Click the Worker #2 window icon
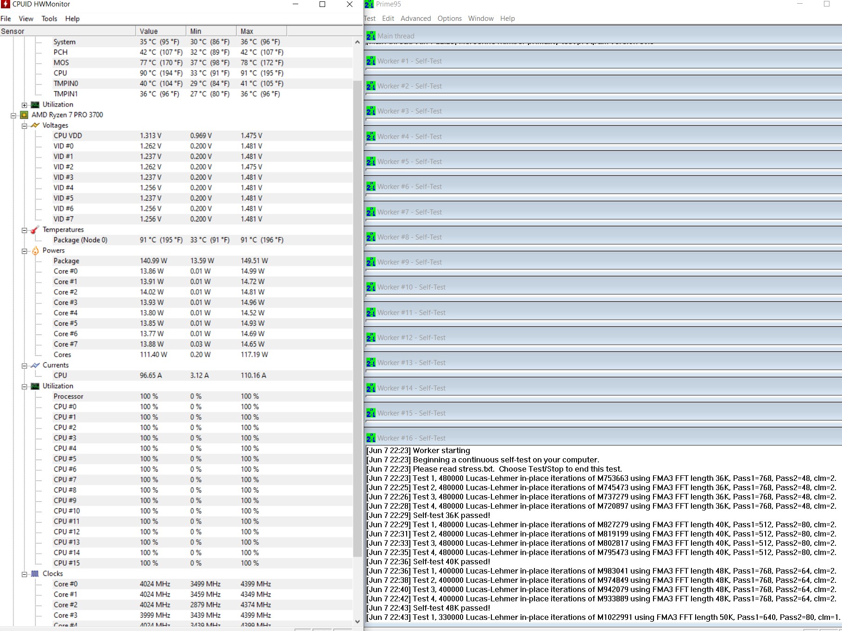 click(x=371, y=86)
